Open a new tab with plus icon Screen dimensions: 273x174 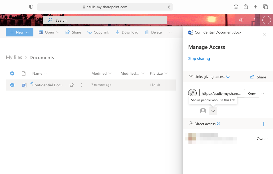(x=255, y=7)
